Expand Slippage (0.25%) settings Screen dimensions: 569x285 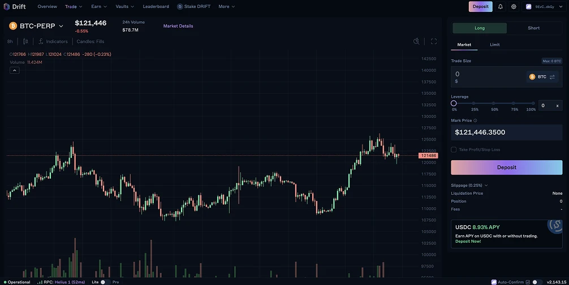pos(469,186)
